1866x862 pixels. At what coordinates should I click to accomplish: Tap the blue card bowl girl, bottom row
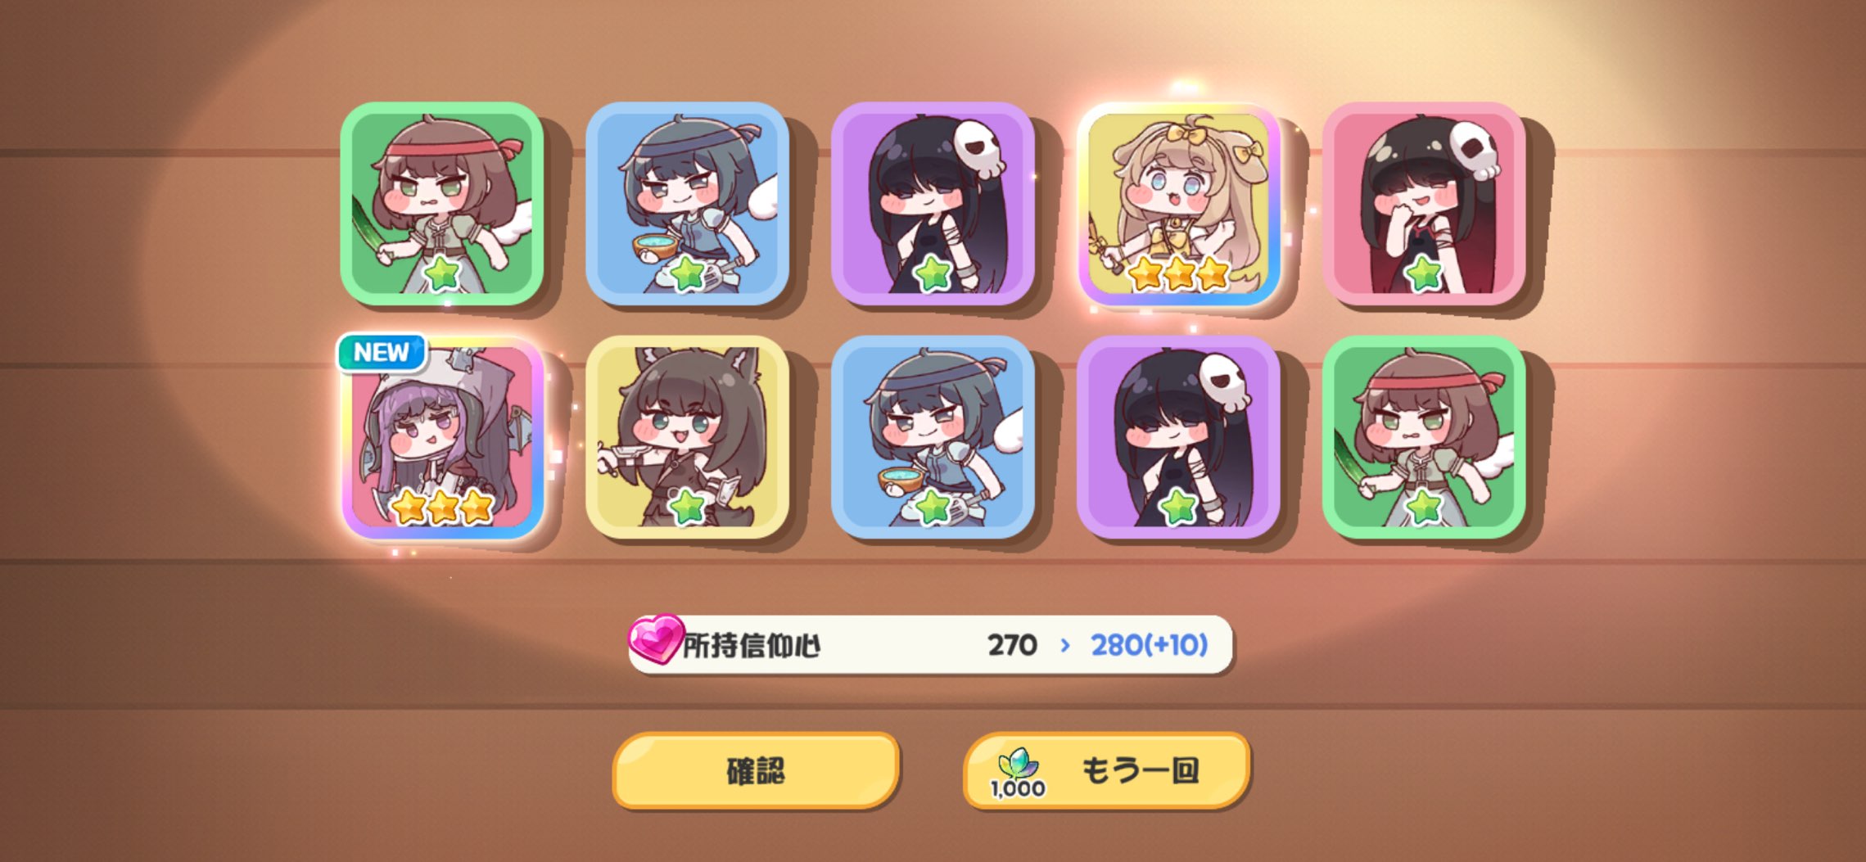point(933,437)
